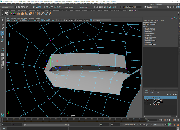180x130 pixels.
Task: Toggle the auto keyframe button
Action: pos(174,124)
